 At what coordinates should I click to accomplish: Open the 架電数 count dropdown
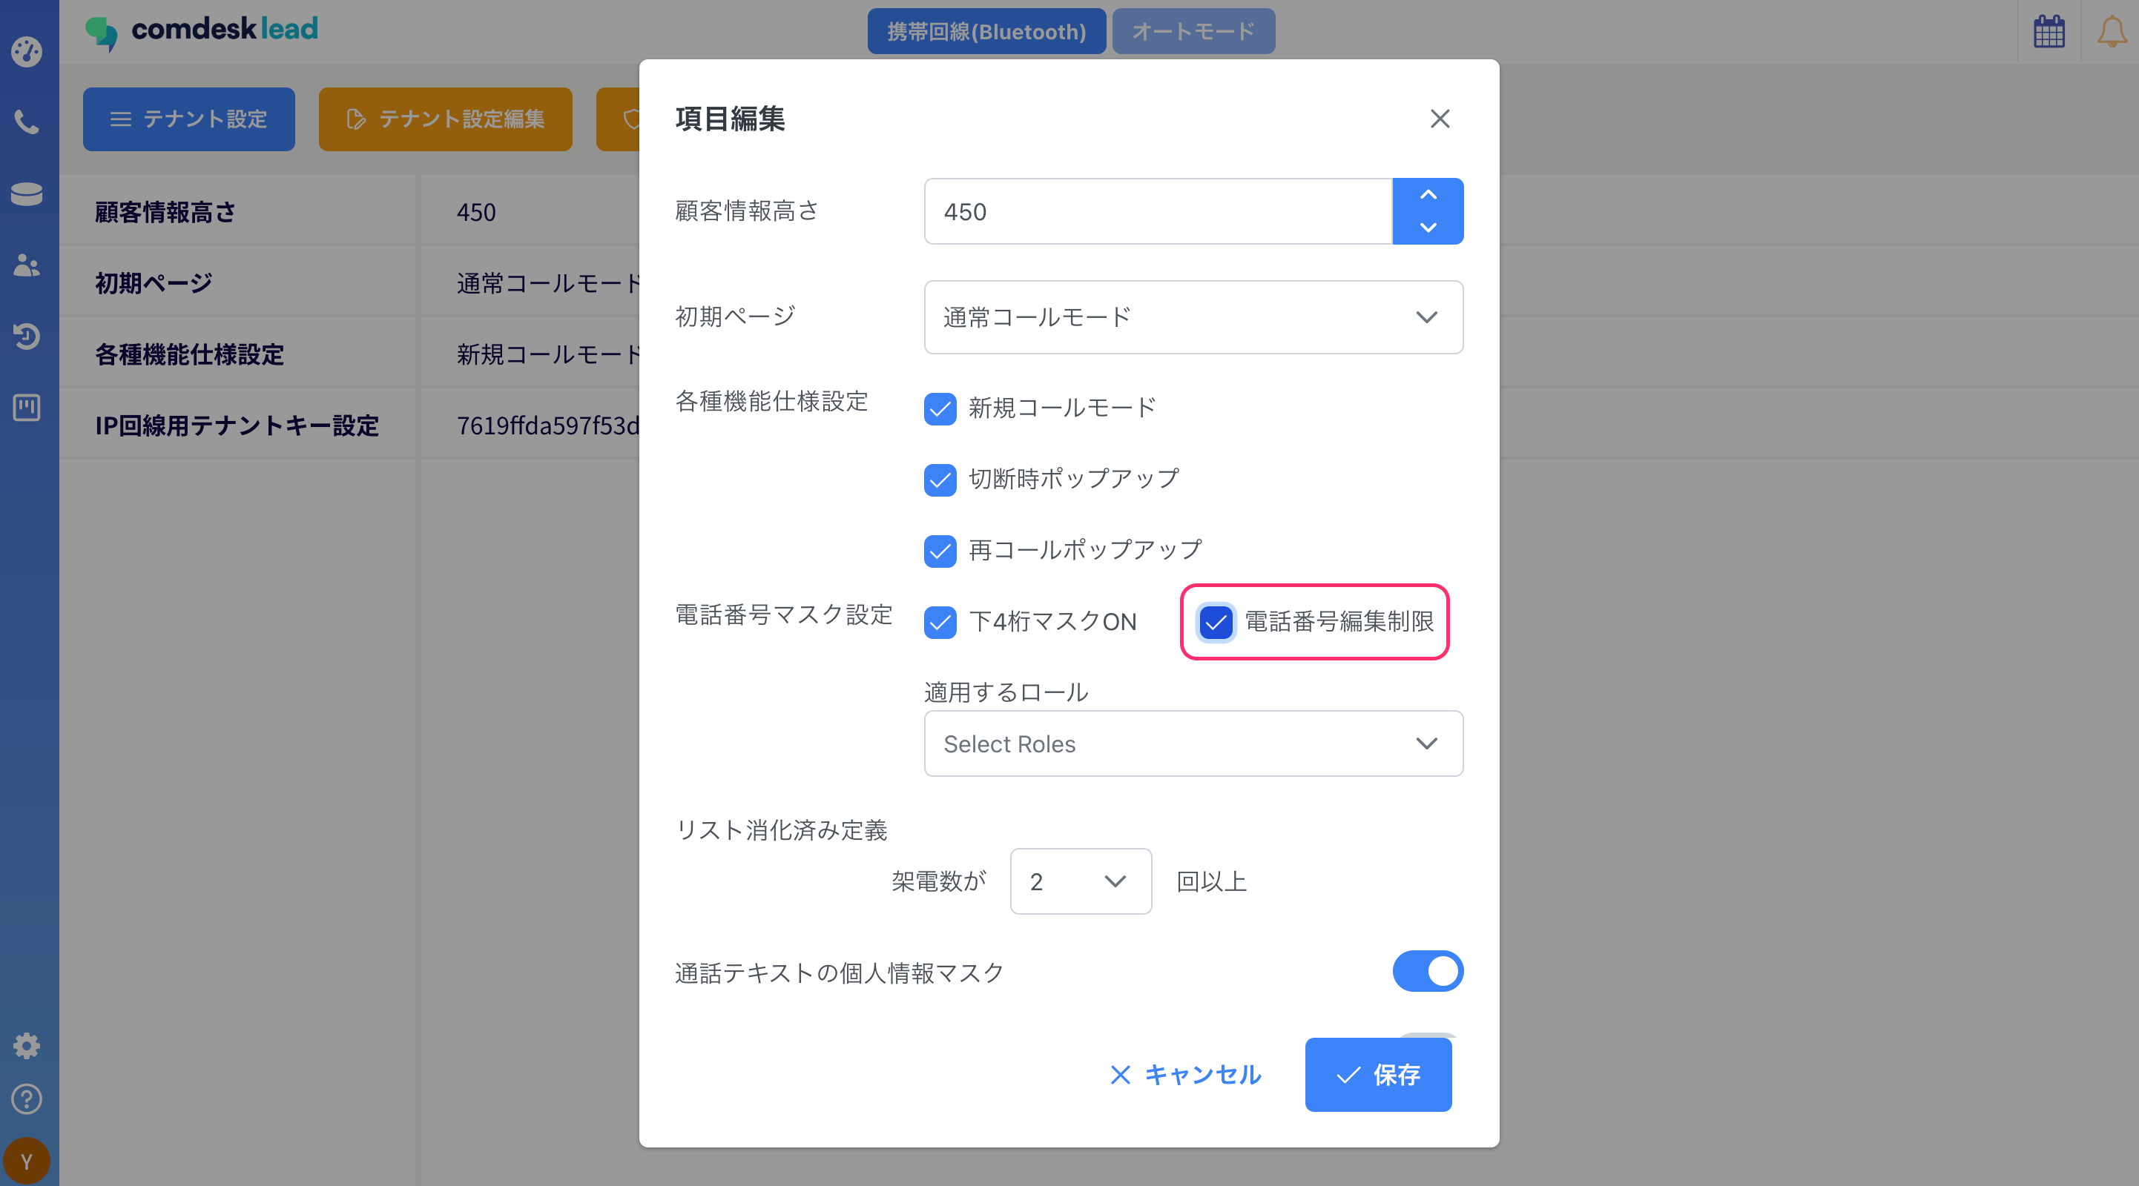pyautogui.click(x=1081, y=881)
